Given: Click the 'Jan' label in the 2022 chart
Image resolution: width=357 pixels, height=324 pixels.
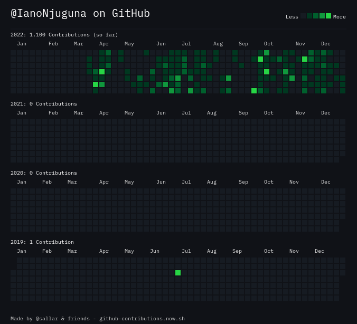Looking at the screenshot, I should (x=22, y=44).
